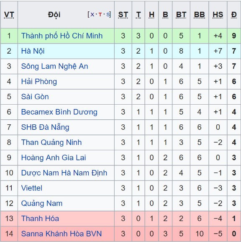Select the Thanh Hóa team link
The height and width of the screenshot is (242, 241).
point(40,219)
